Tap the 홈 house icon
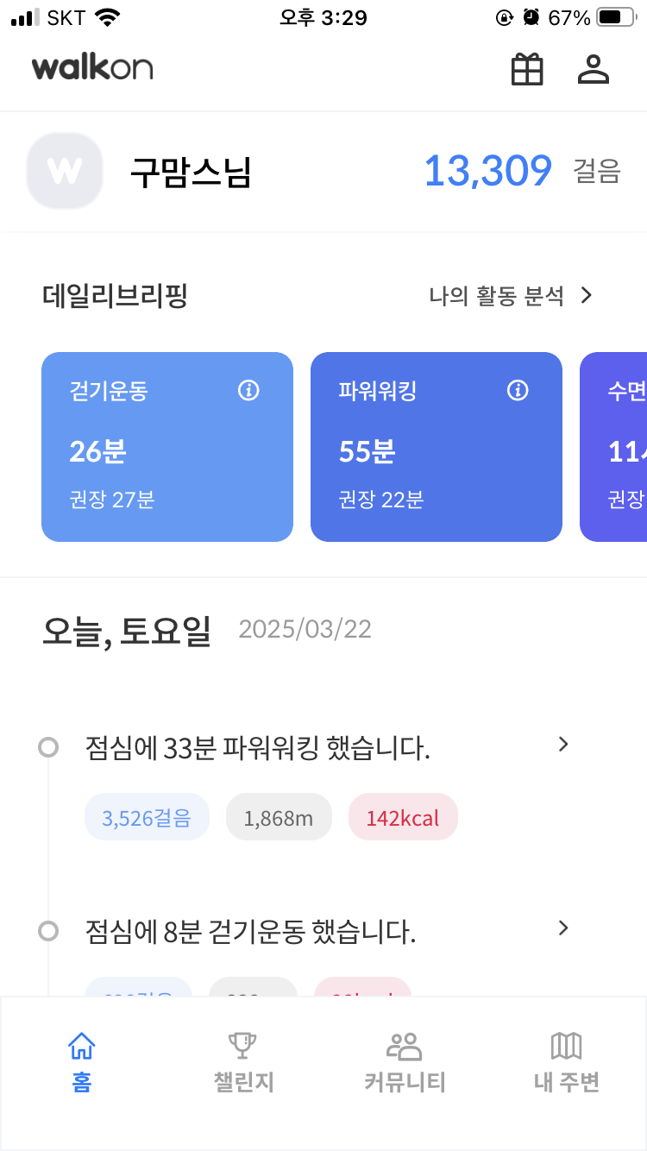Viewport: 647px width, 1151px height. pos(81,1047)
